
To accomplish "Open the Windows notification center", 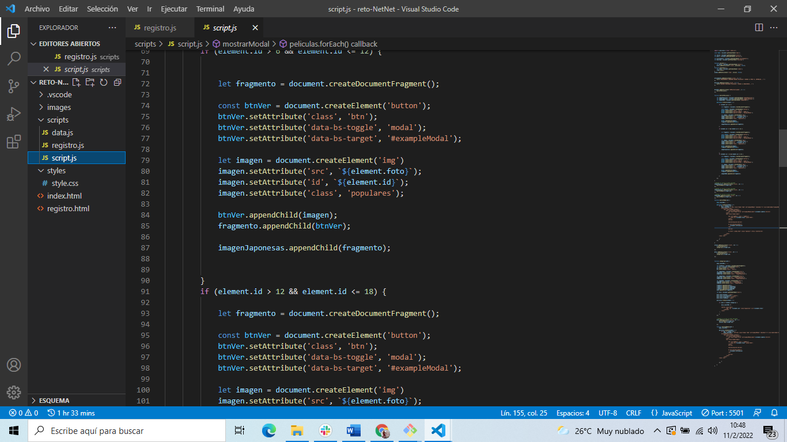I will click(770, 431).
